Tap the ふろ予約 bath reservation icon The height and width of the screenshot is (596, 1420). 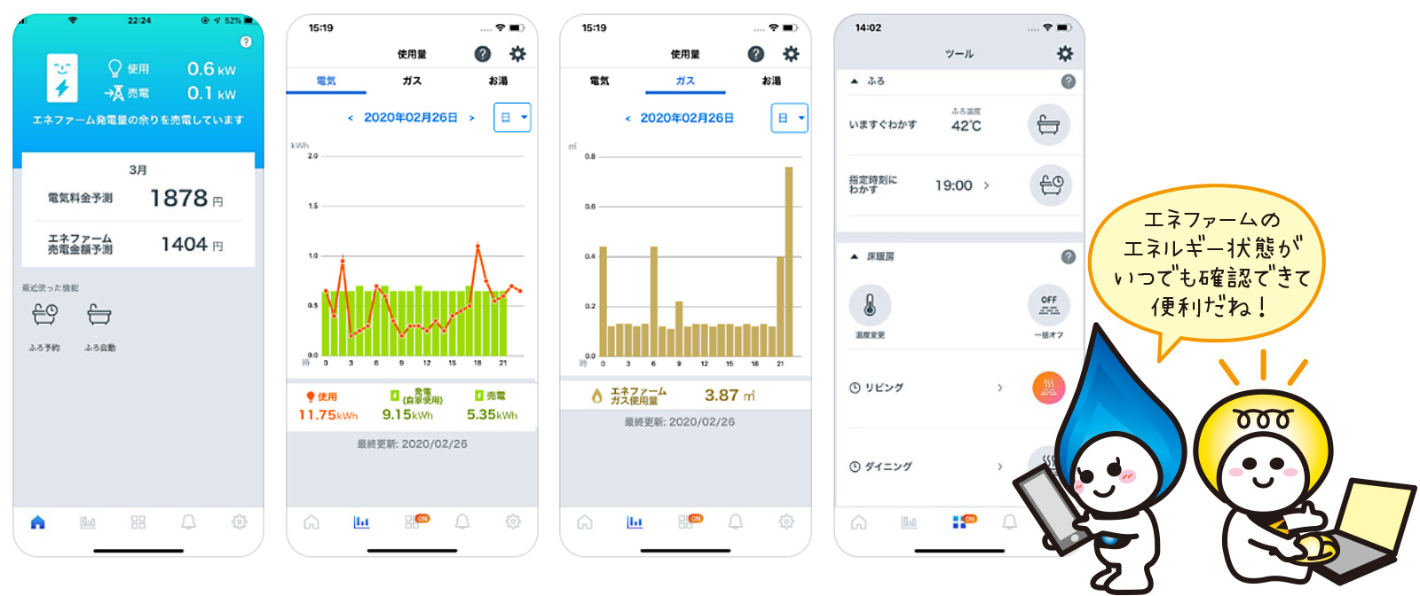[x=44, y=315]
